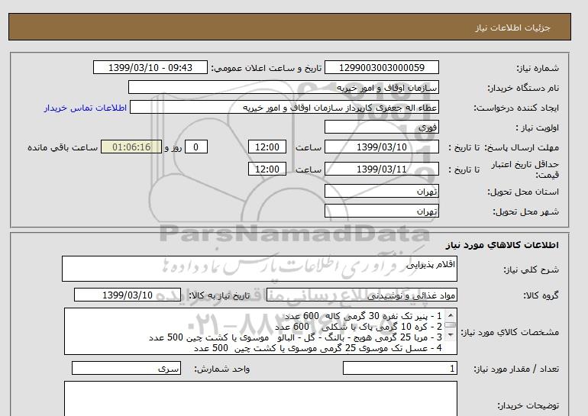Image resolution: width=588 pixels, height=416 pixels.
Task: Click the label واحد شمارش
Action: 222,369
